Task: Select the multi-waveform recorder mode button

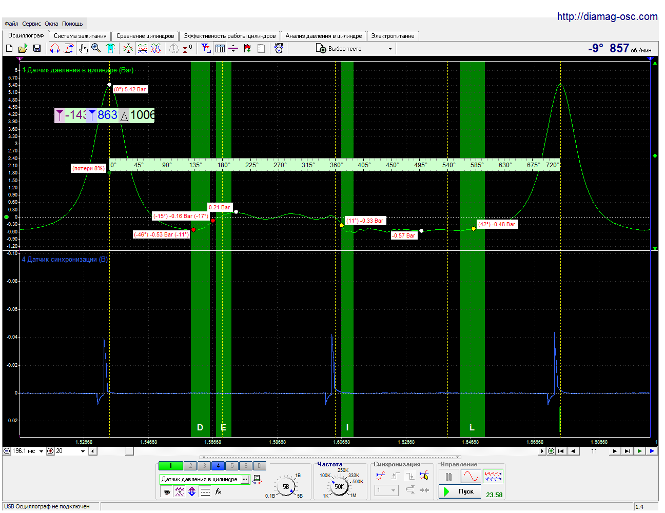Action: coord(493,477)
